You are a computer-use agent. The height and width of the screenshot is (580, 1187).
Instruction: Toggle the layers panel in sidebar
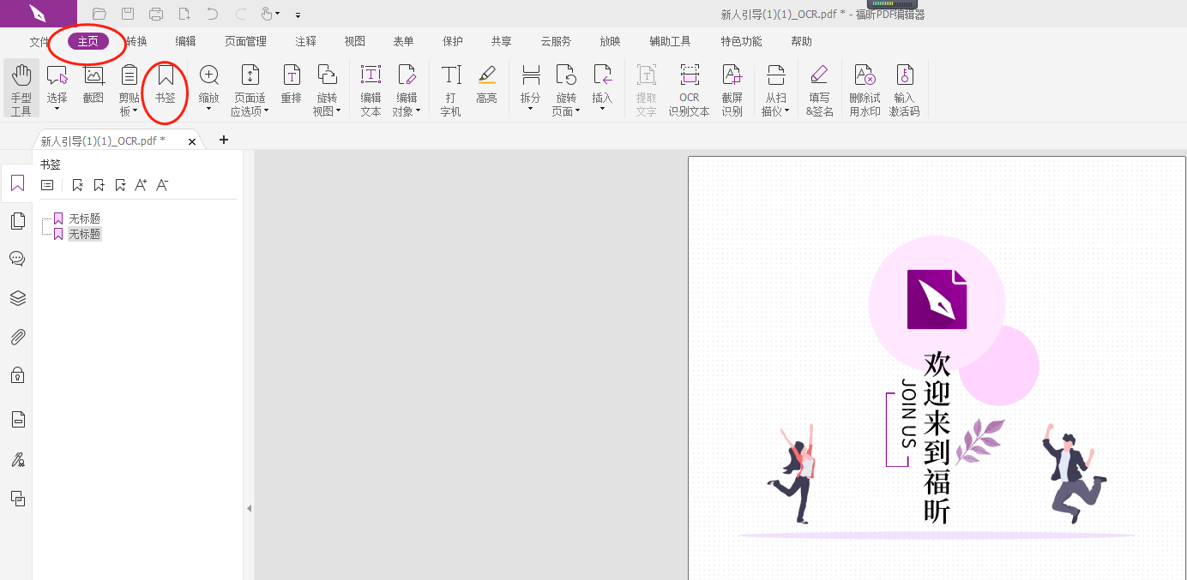[17, 298]
